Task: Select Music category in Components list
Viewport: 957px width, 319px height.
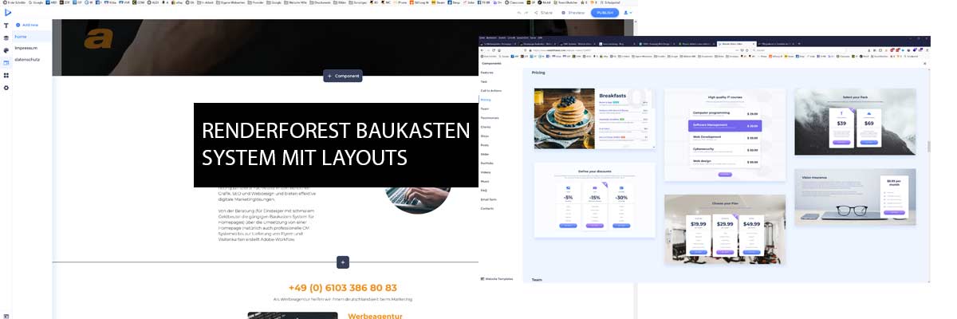Action: pos(485,181)
